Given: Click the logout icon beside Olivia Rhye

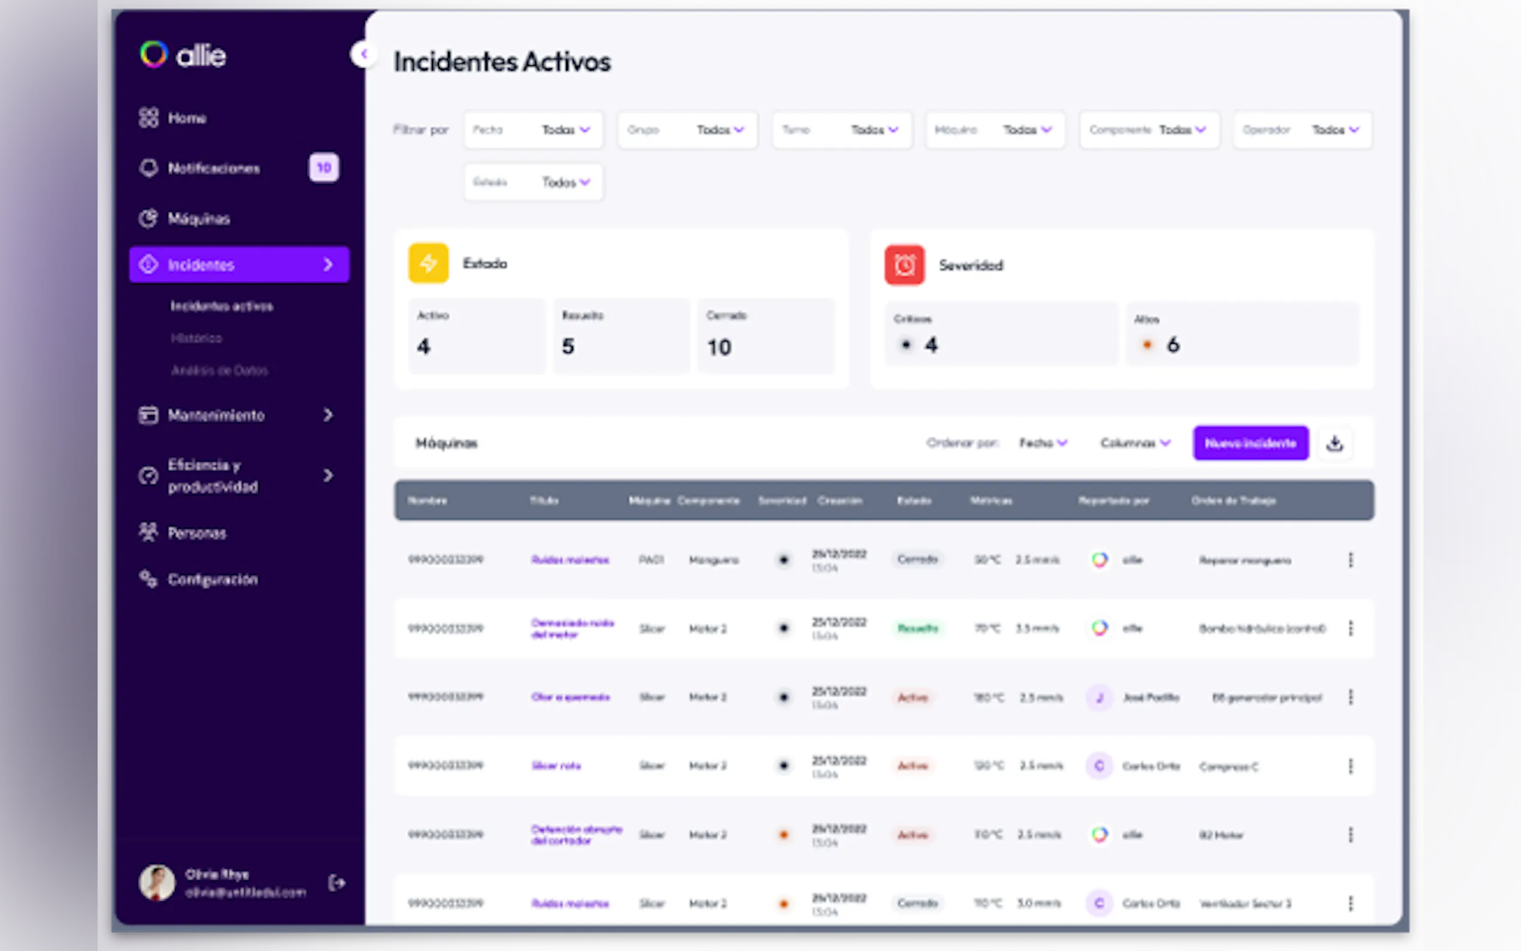Looking at the screenshot, I should click(x=337, y=883).
